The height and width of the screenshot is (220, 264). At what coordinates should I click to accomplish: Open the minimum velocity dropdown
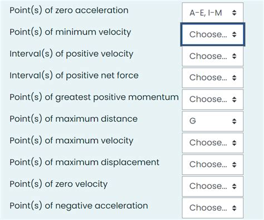(213, 35)
